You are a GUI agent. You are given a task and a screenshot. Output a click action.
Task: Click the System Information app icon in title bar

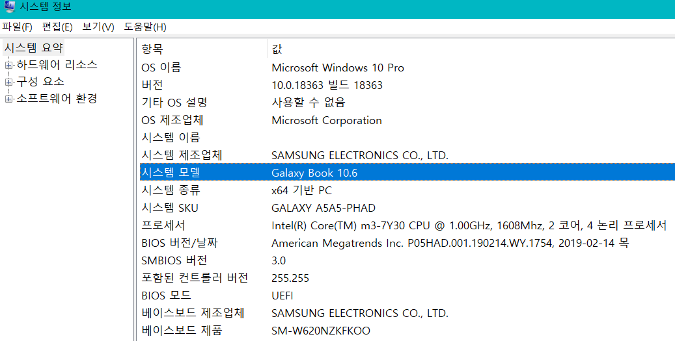(9, 6)
